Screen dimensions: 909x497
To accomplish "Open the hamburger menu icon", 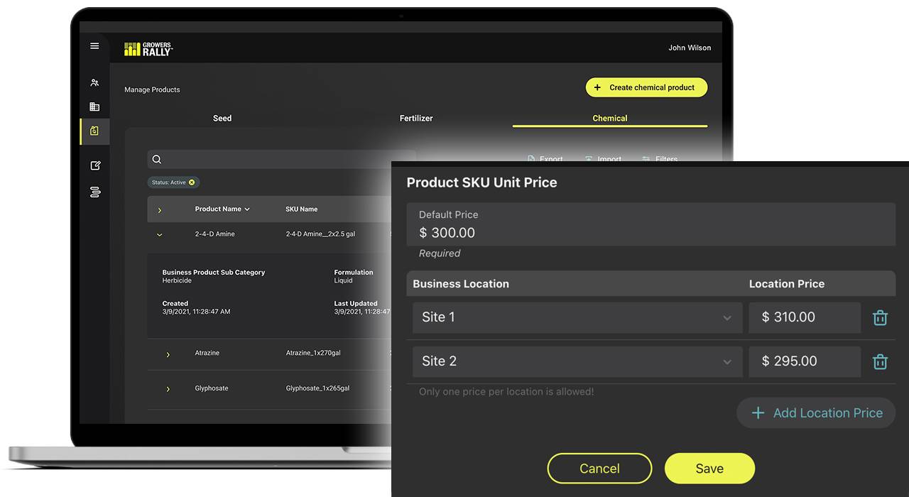I will (x=94, y=46).
